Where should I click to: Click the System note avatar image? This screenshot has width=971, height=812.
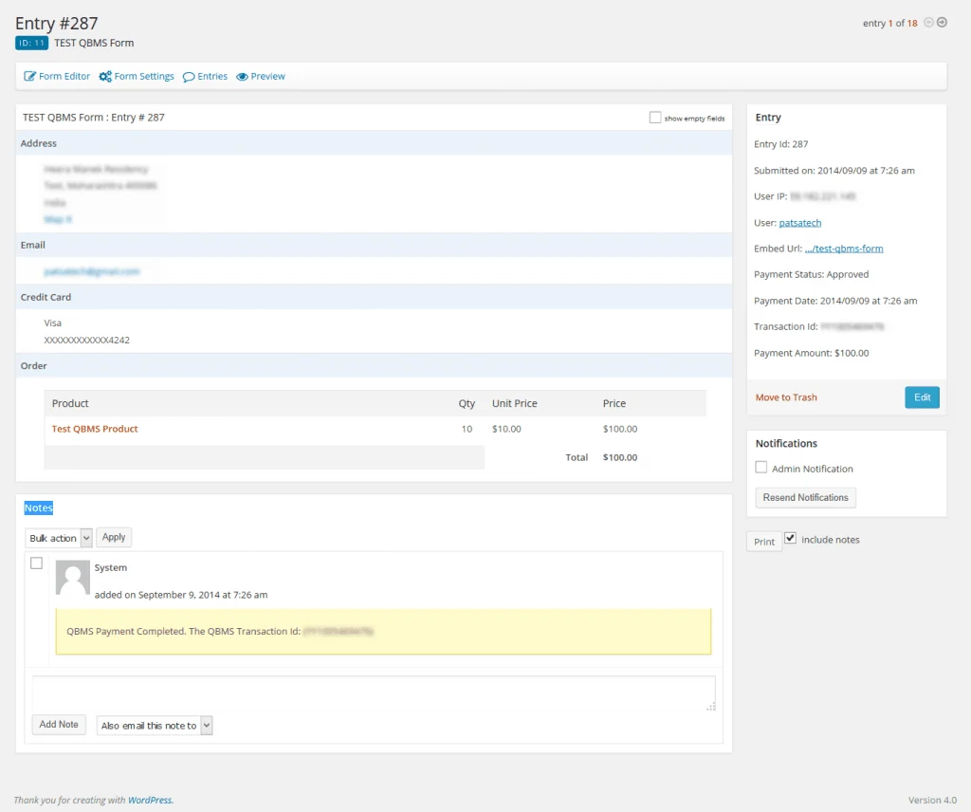point(72,578)
